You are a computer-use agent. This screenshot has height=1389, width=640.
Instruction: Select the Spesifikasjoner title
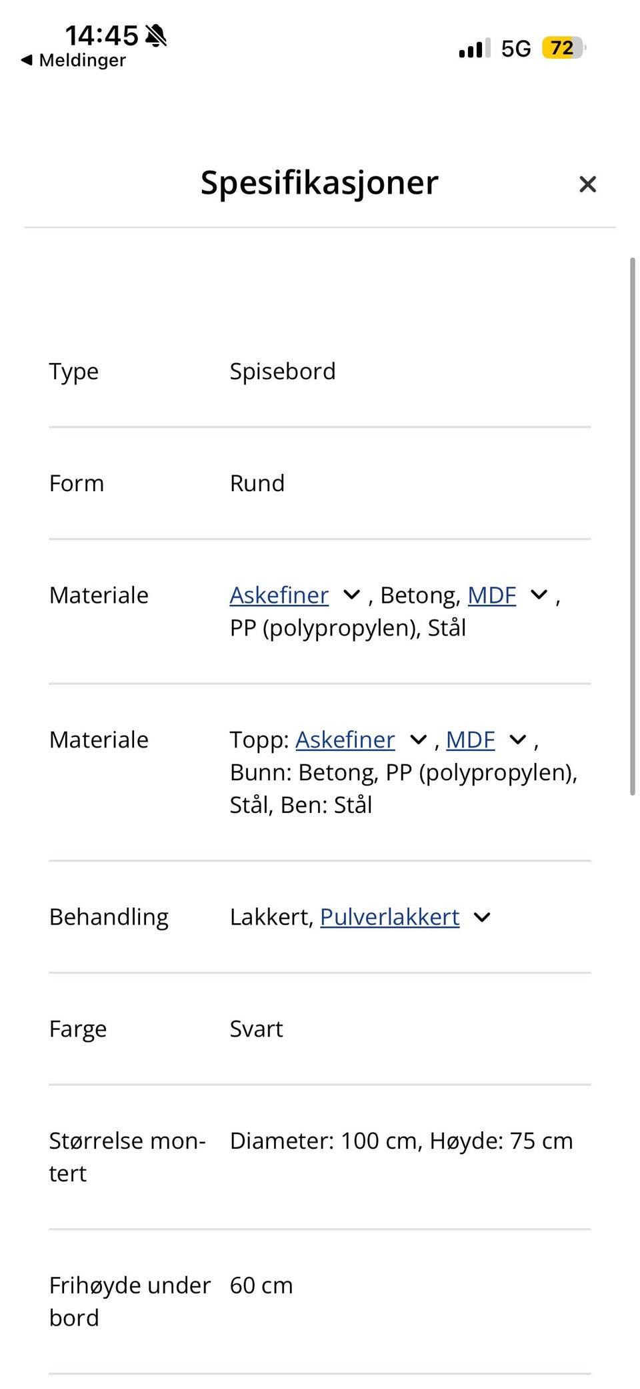tap(319, 183)
